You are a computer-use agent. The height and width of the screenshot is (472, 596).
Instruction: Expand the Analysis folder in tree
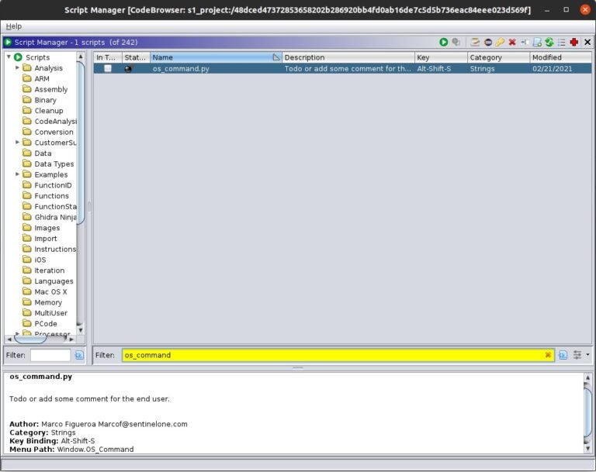click(18, 68)
